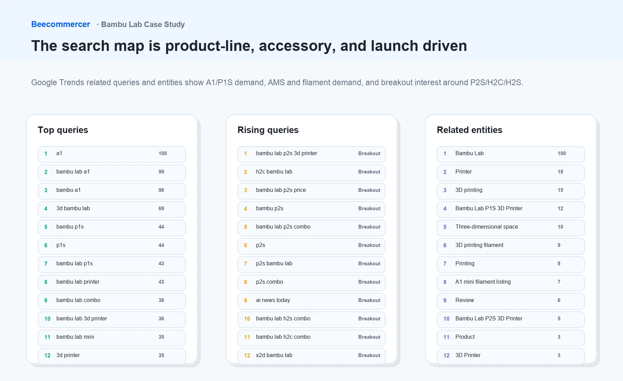Click the "3D Printer" row in Related entities
Viewport: 623px width, 381px height.
click(511, 356)
